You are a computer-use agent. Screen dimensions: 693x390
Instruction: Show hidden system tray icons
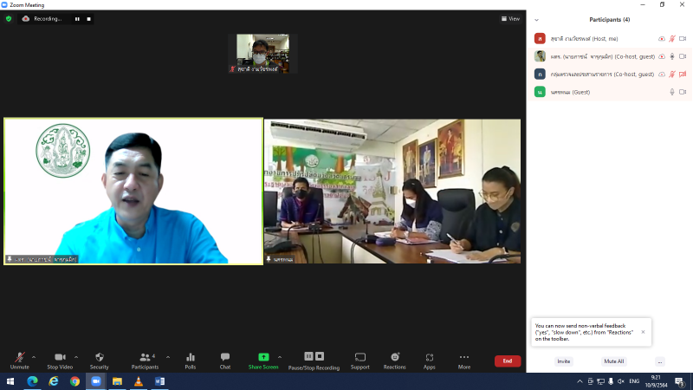(x=580, y=381)
